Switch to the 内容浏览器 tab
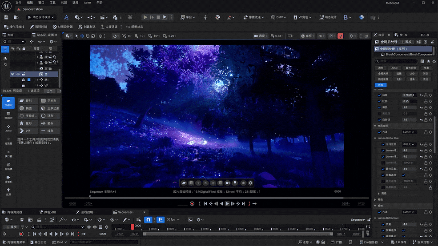This screenshot has width=438, height=246. pos(12,212)
